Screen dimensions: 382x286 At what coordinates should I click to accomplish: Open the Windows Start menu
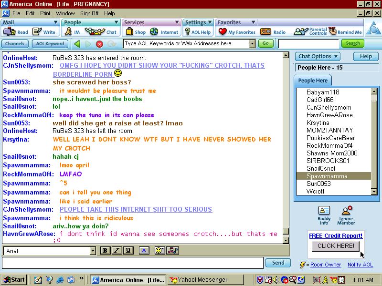(x=14, y=280)
